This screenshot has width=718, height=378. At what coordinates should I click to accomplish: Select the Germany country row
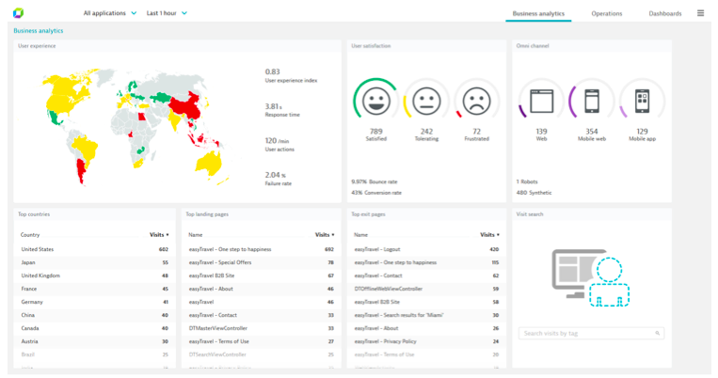[94, 302]
